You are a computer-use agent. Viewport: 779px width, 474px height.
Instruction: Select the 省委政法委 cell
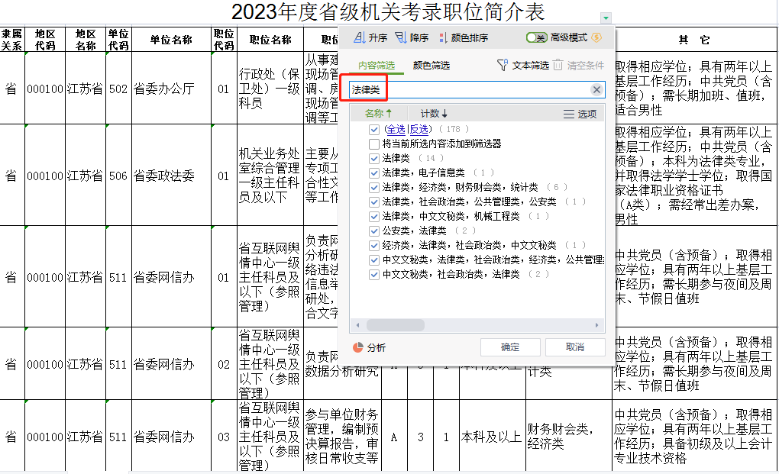coord(171,176)
